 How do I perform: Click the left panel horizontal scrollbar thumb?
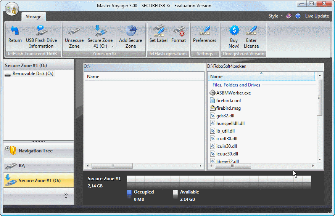[112, 166]
